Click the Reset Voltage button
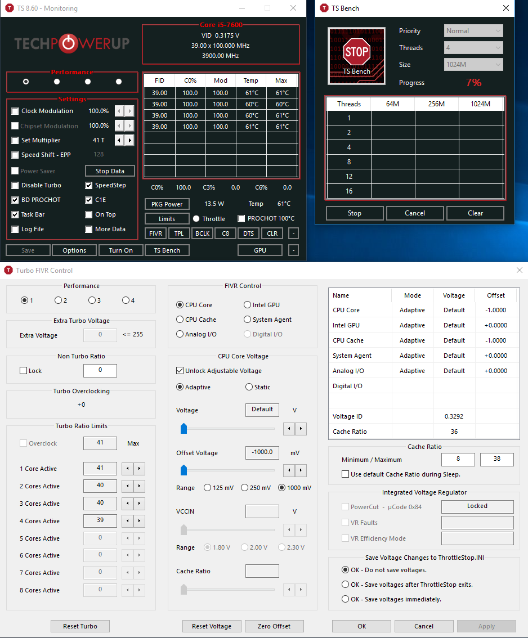528x638 pixels. click(x=212, y=626)
